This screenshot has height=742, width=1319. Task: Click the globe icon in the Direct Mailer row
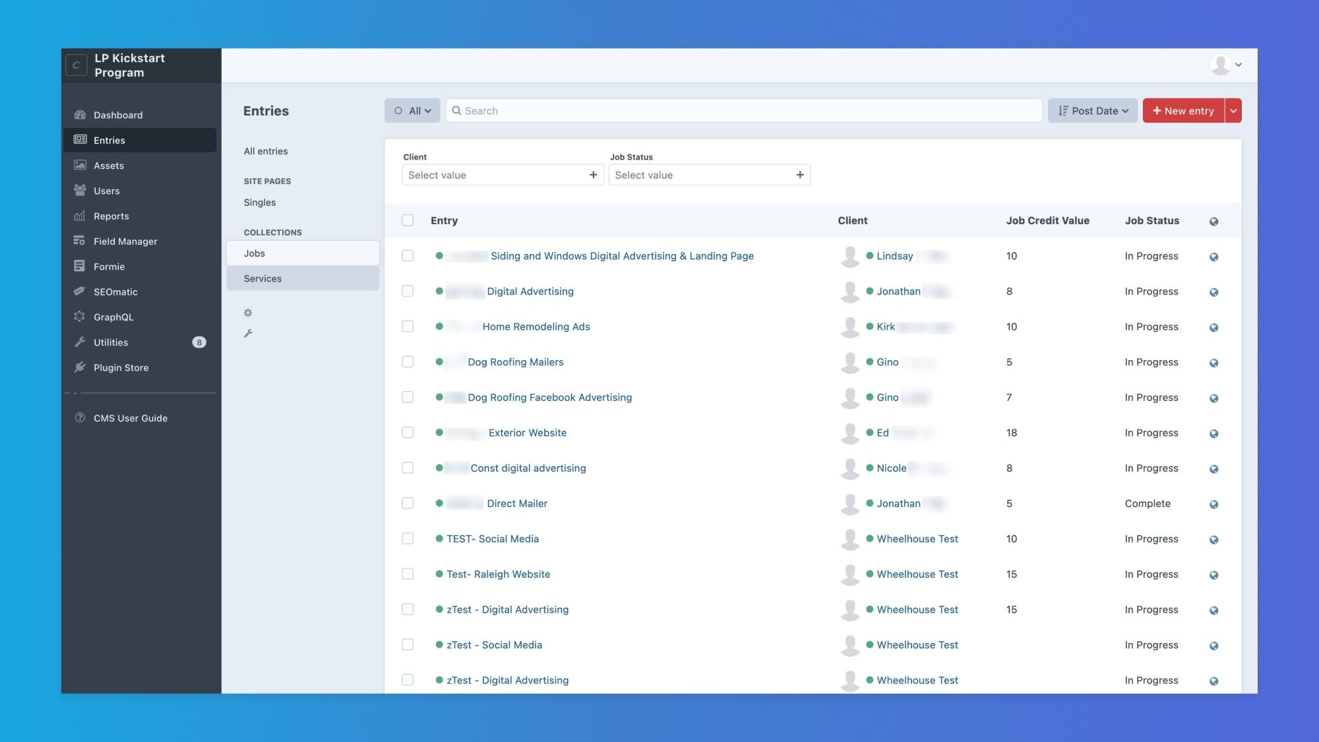click(x=1213, y=505)
